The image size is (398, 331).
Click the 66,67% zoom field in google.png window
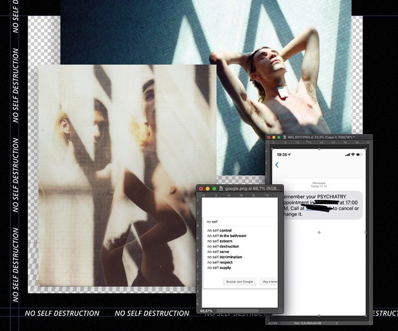click(x=206, y=311)
